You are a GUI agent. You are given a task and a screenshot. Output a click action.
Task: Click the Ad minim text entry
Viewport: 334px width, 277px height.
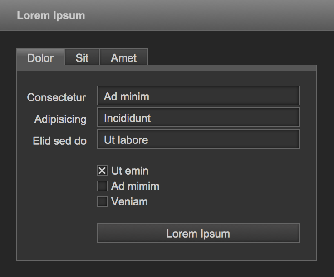point(127,97)
